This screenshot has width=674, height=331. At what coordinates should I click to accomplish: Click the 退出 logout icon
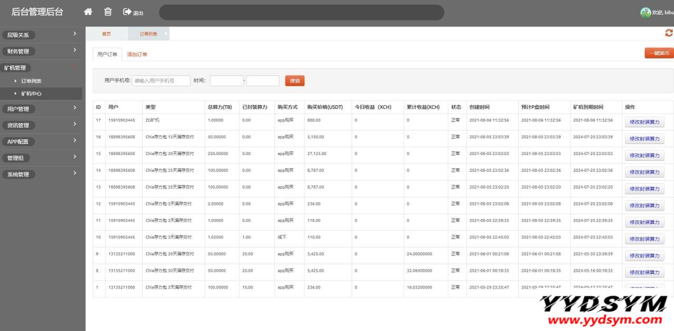[133, 12]
